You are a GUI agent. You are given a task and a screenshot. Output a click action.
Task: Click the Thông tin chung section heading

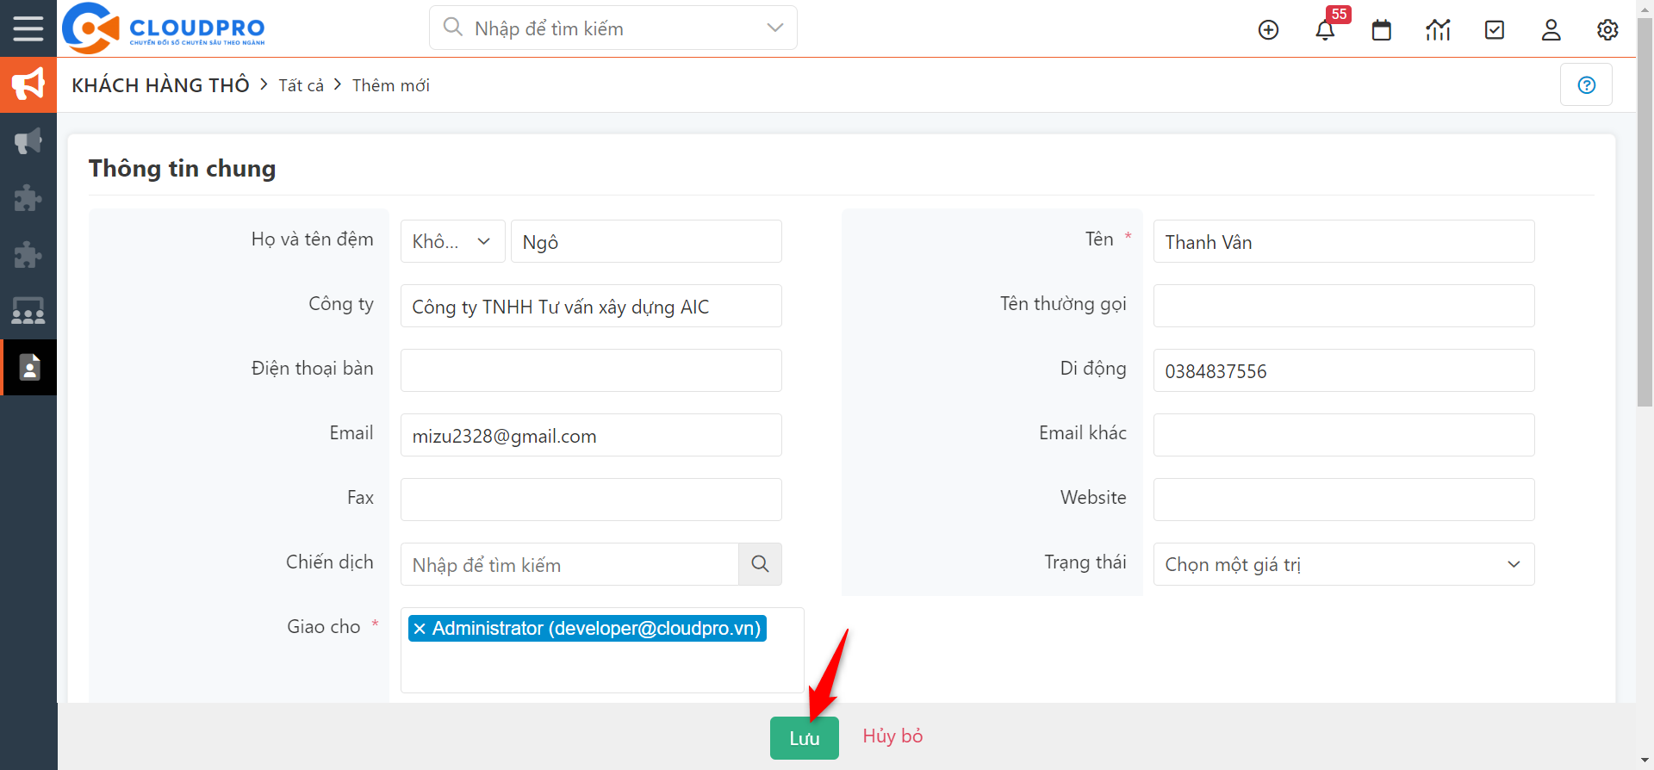(x=182, y=168)
